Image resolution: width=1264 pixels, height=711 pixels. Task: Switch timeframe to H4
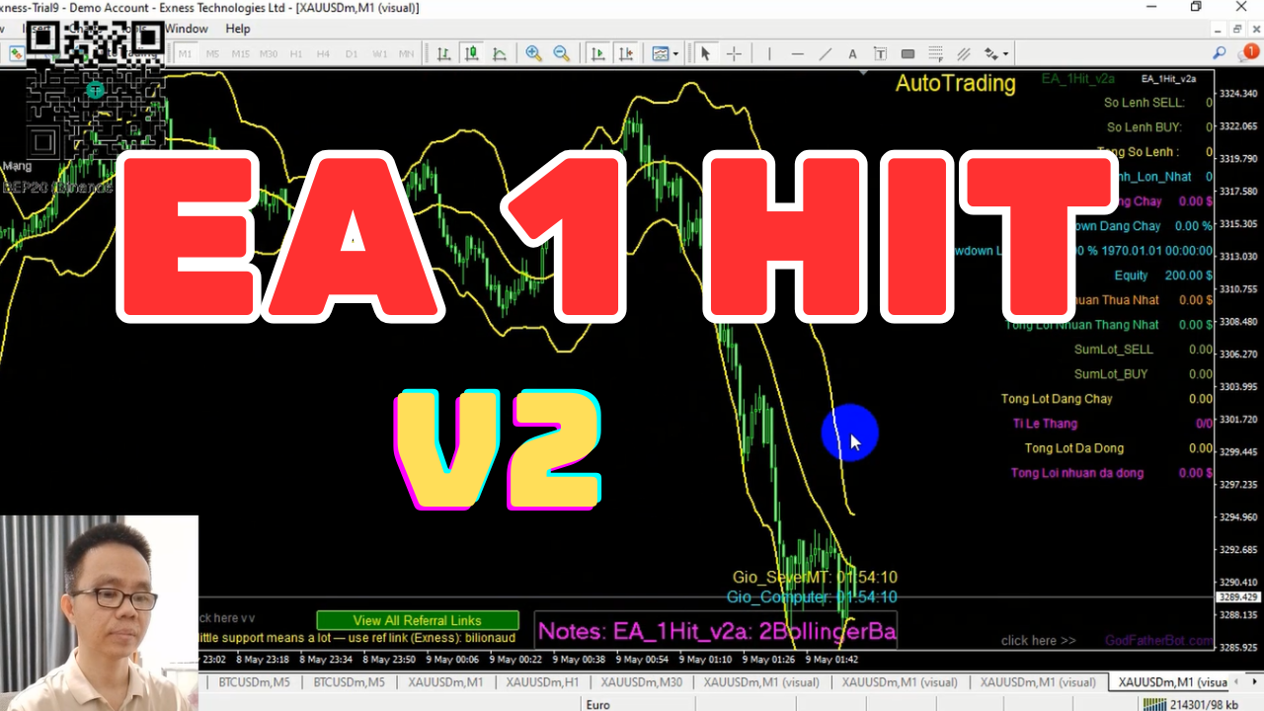tap(323, 53)
